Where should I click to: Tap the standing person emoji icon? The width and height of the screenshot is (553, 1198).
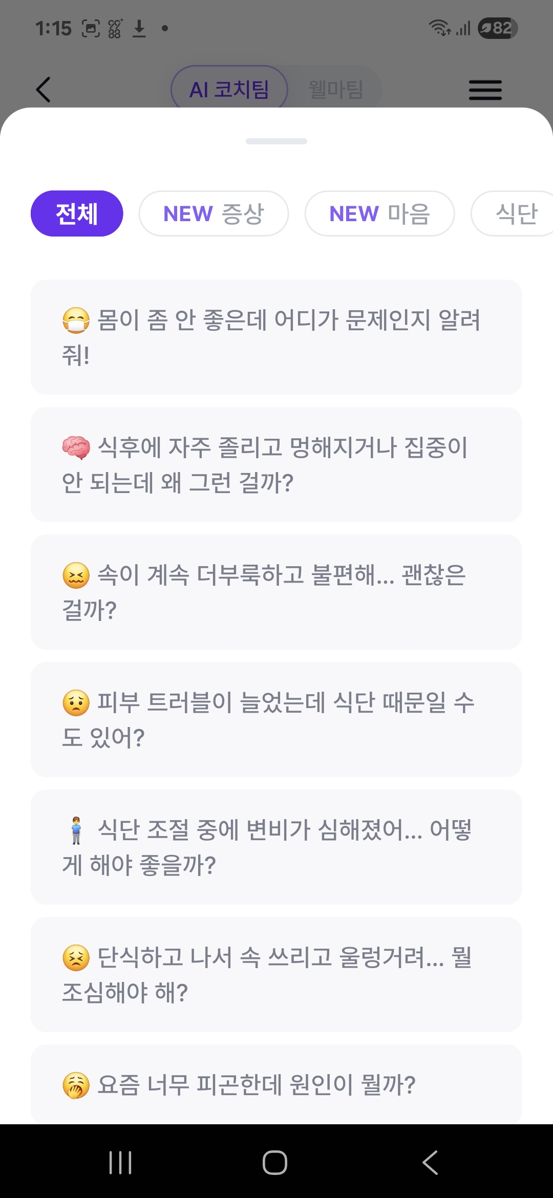76,830
